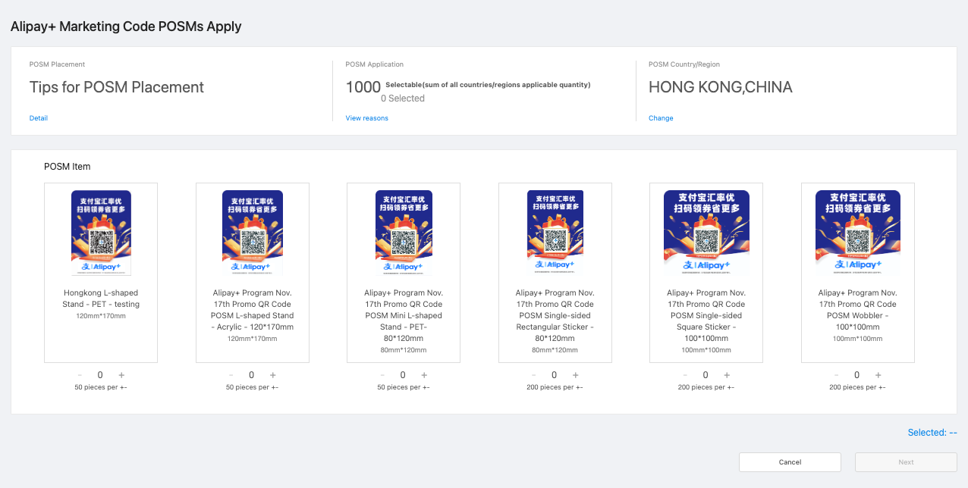Increase quantity of Single-sided Rectangular Sticker
Viewport: 968px width, 488px height.
click(575, 374)
